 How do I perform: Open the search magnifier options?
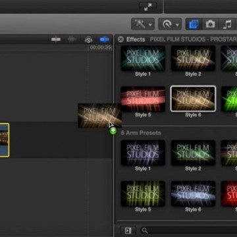click(x=145, y=230)
